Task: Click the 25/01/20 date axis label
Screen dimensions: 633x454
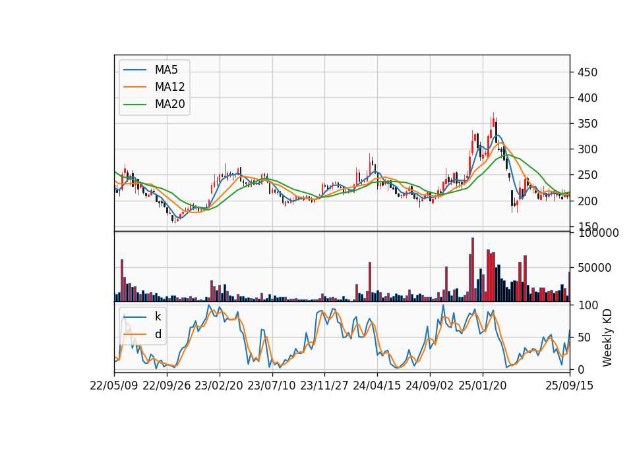Action: coord(483,386)
